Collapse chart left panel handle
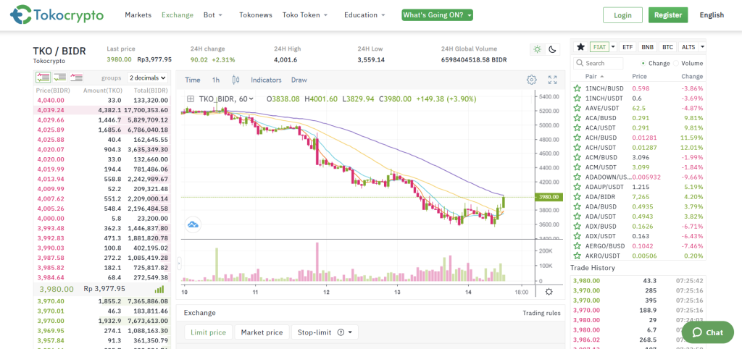This screenshot has height=349, width=742. (180, 264)
